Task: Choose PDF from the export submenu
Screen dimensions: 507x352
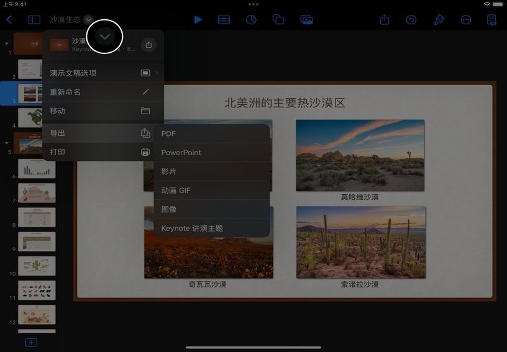Action: coord(211,133)
